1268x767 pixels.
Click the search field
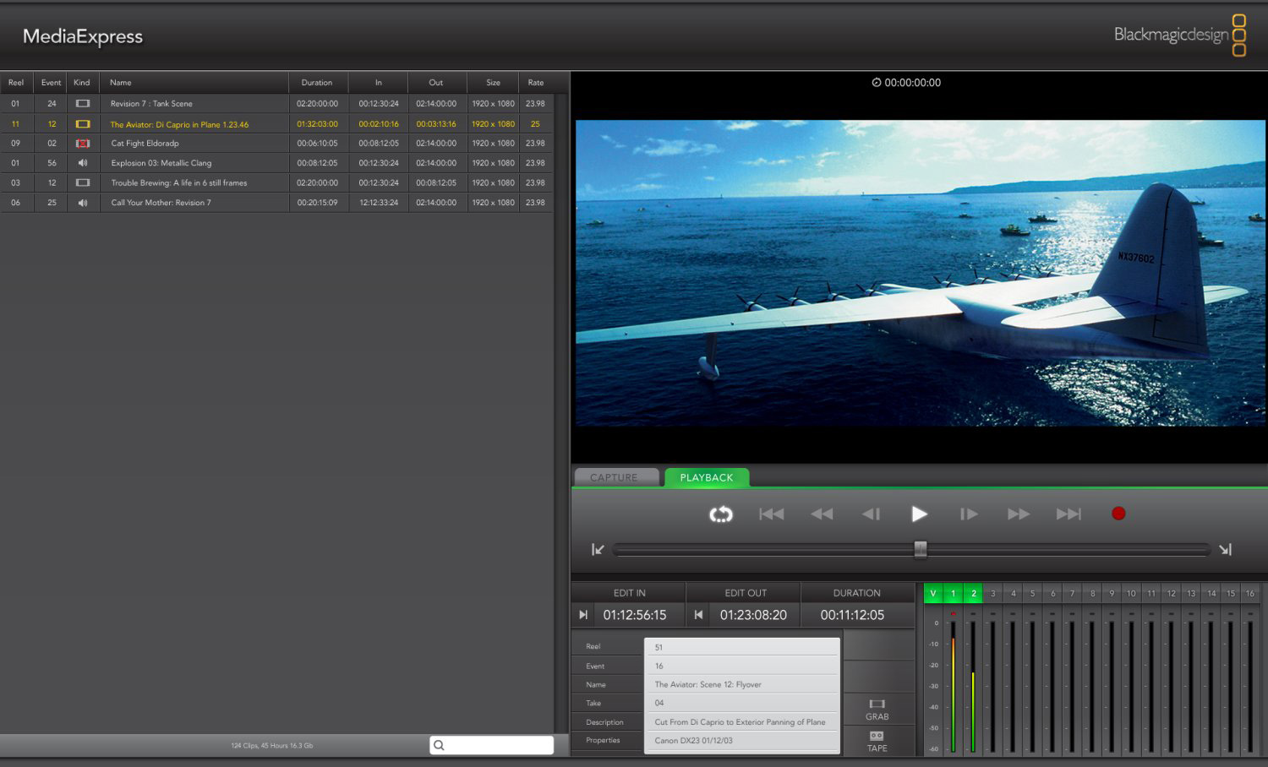click(x=492, y=745)
